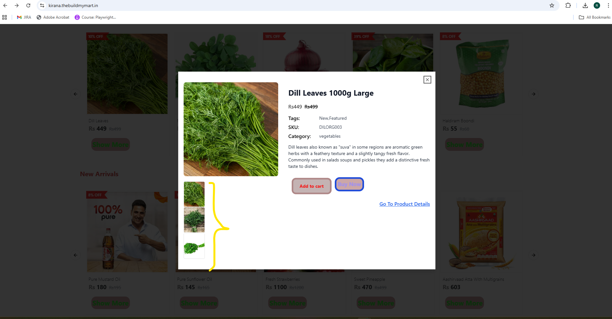Open the Course: Playwright bookmark

(x=96, y=17)
